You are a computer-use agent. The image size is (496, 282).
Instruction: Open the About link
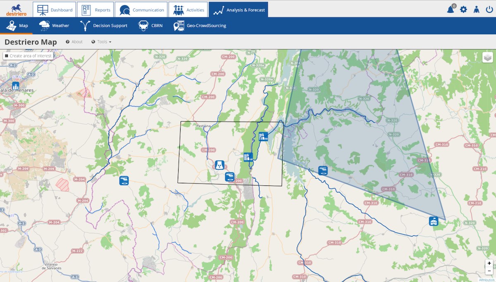click(x=74, y=42)
